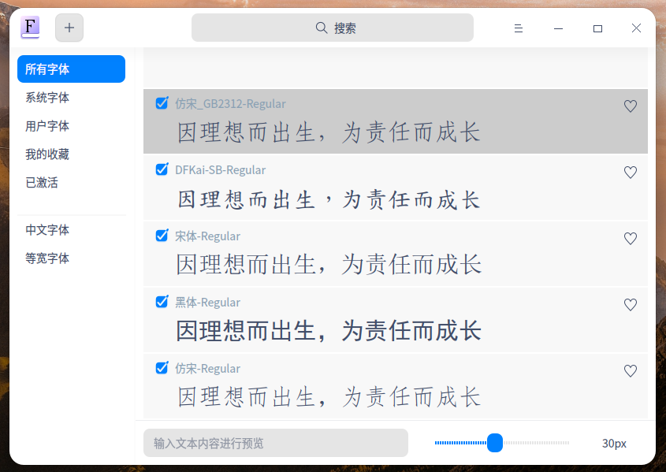Viewport: 666px width, 472px height.
Task: Show 用户字体 category
Action: pos(72,126)
